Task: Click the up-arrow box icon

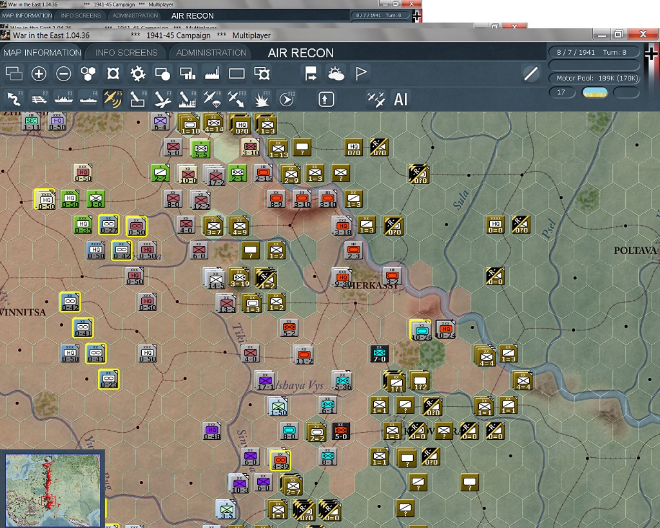Action: click(325, 99)
